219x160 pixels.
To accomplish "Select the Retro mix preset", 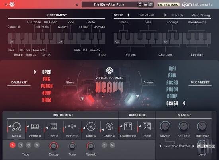I will tap(172, 82).
